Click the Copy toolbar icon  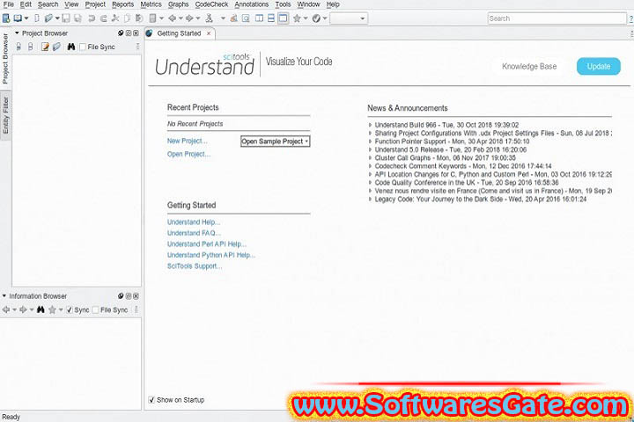[x=127, y=18]
